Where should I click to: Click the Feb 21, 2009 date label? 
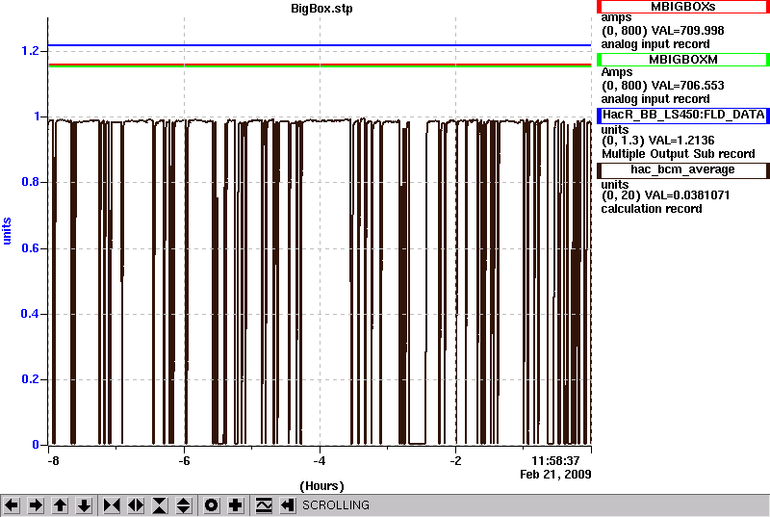(555, 475)
